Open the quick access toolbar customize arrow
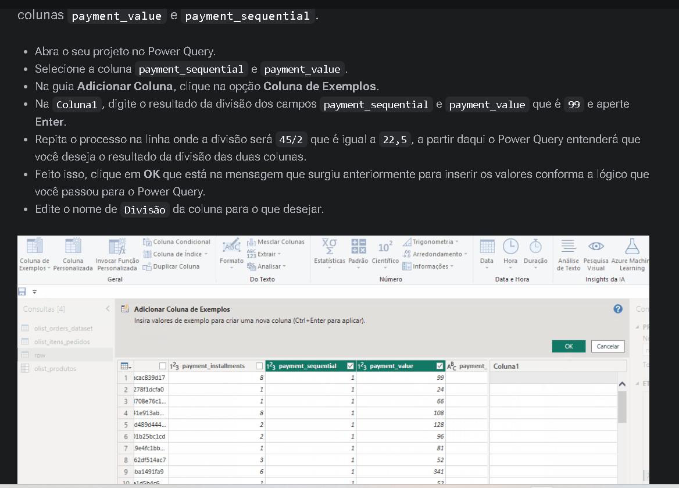679x488 pixels. 34,292
